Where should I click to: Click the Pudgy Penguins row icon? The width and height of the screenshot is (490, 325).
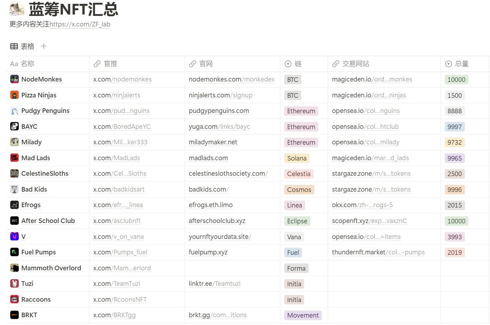14,111
